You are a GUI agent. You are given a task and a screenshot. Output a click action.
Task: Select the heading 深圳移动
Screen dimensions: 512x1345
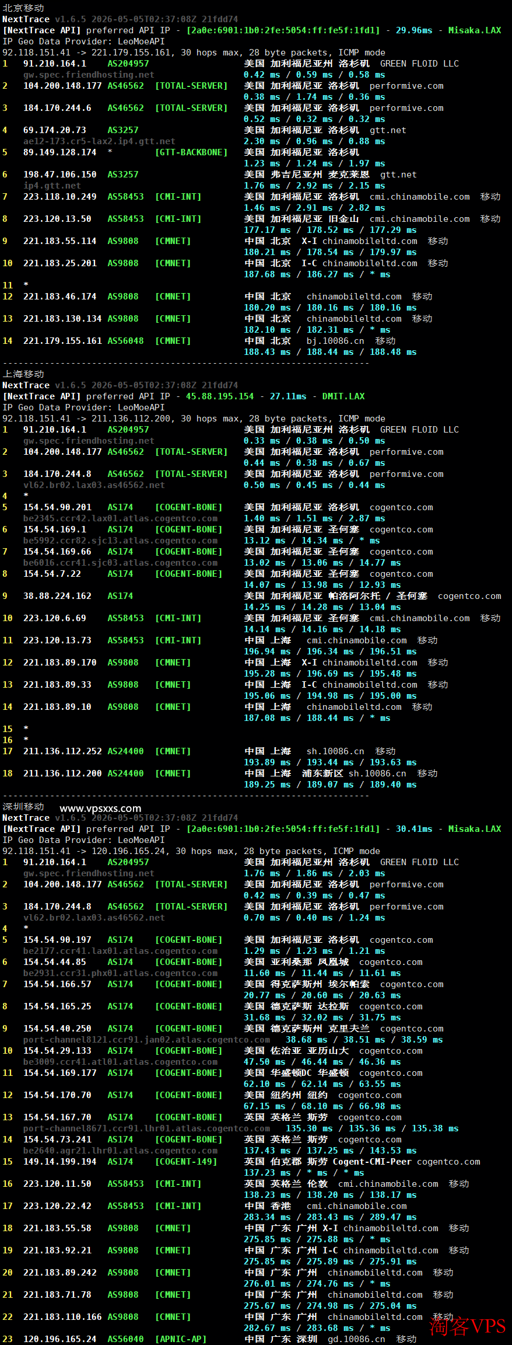(x=23, y=807)
